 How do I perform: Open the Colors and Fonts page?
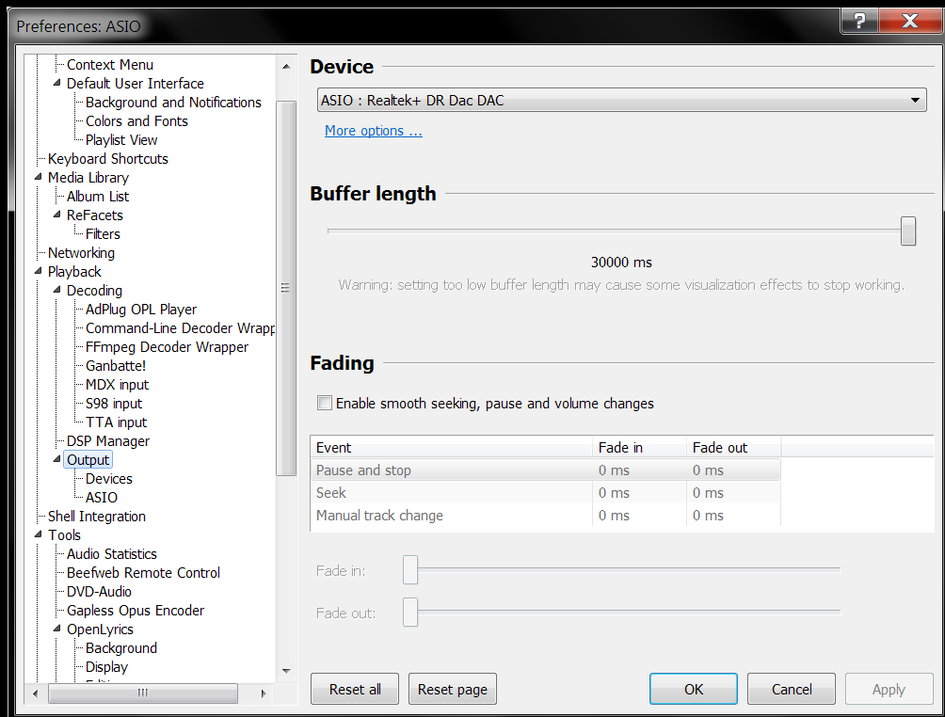[136, 121]
